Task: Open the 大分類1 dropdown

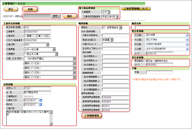Action: (167, 35)
